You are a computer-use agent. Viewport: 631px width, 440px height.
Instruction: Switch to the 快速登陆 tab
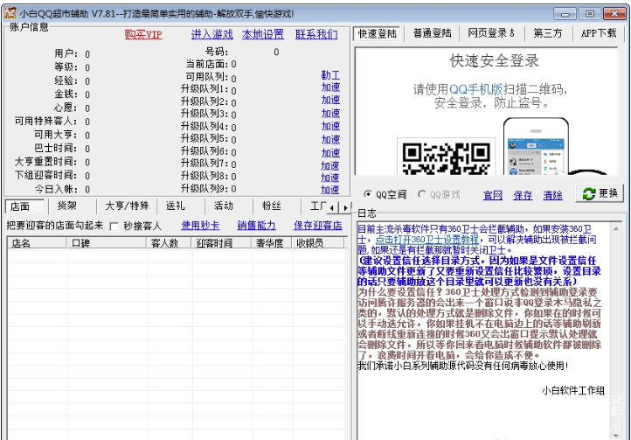coord(377,34)
